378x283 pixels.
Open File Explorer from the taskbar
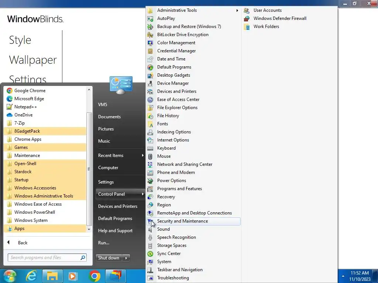coord(52,276)
